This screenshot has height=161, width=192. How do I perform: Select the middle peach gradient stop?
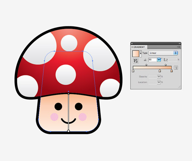point(160,71)
